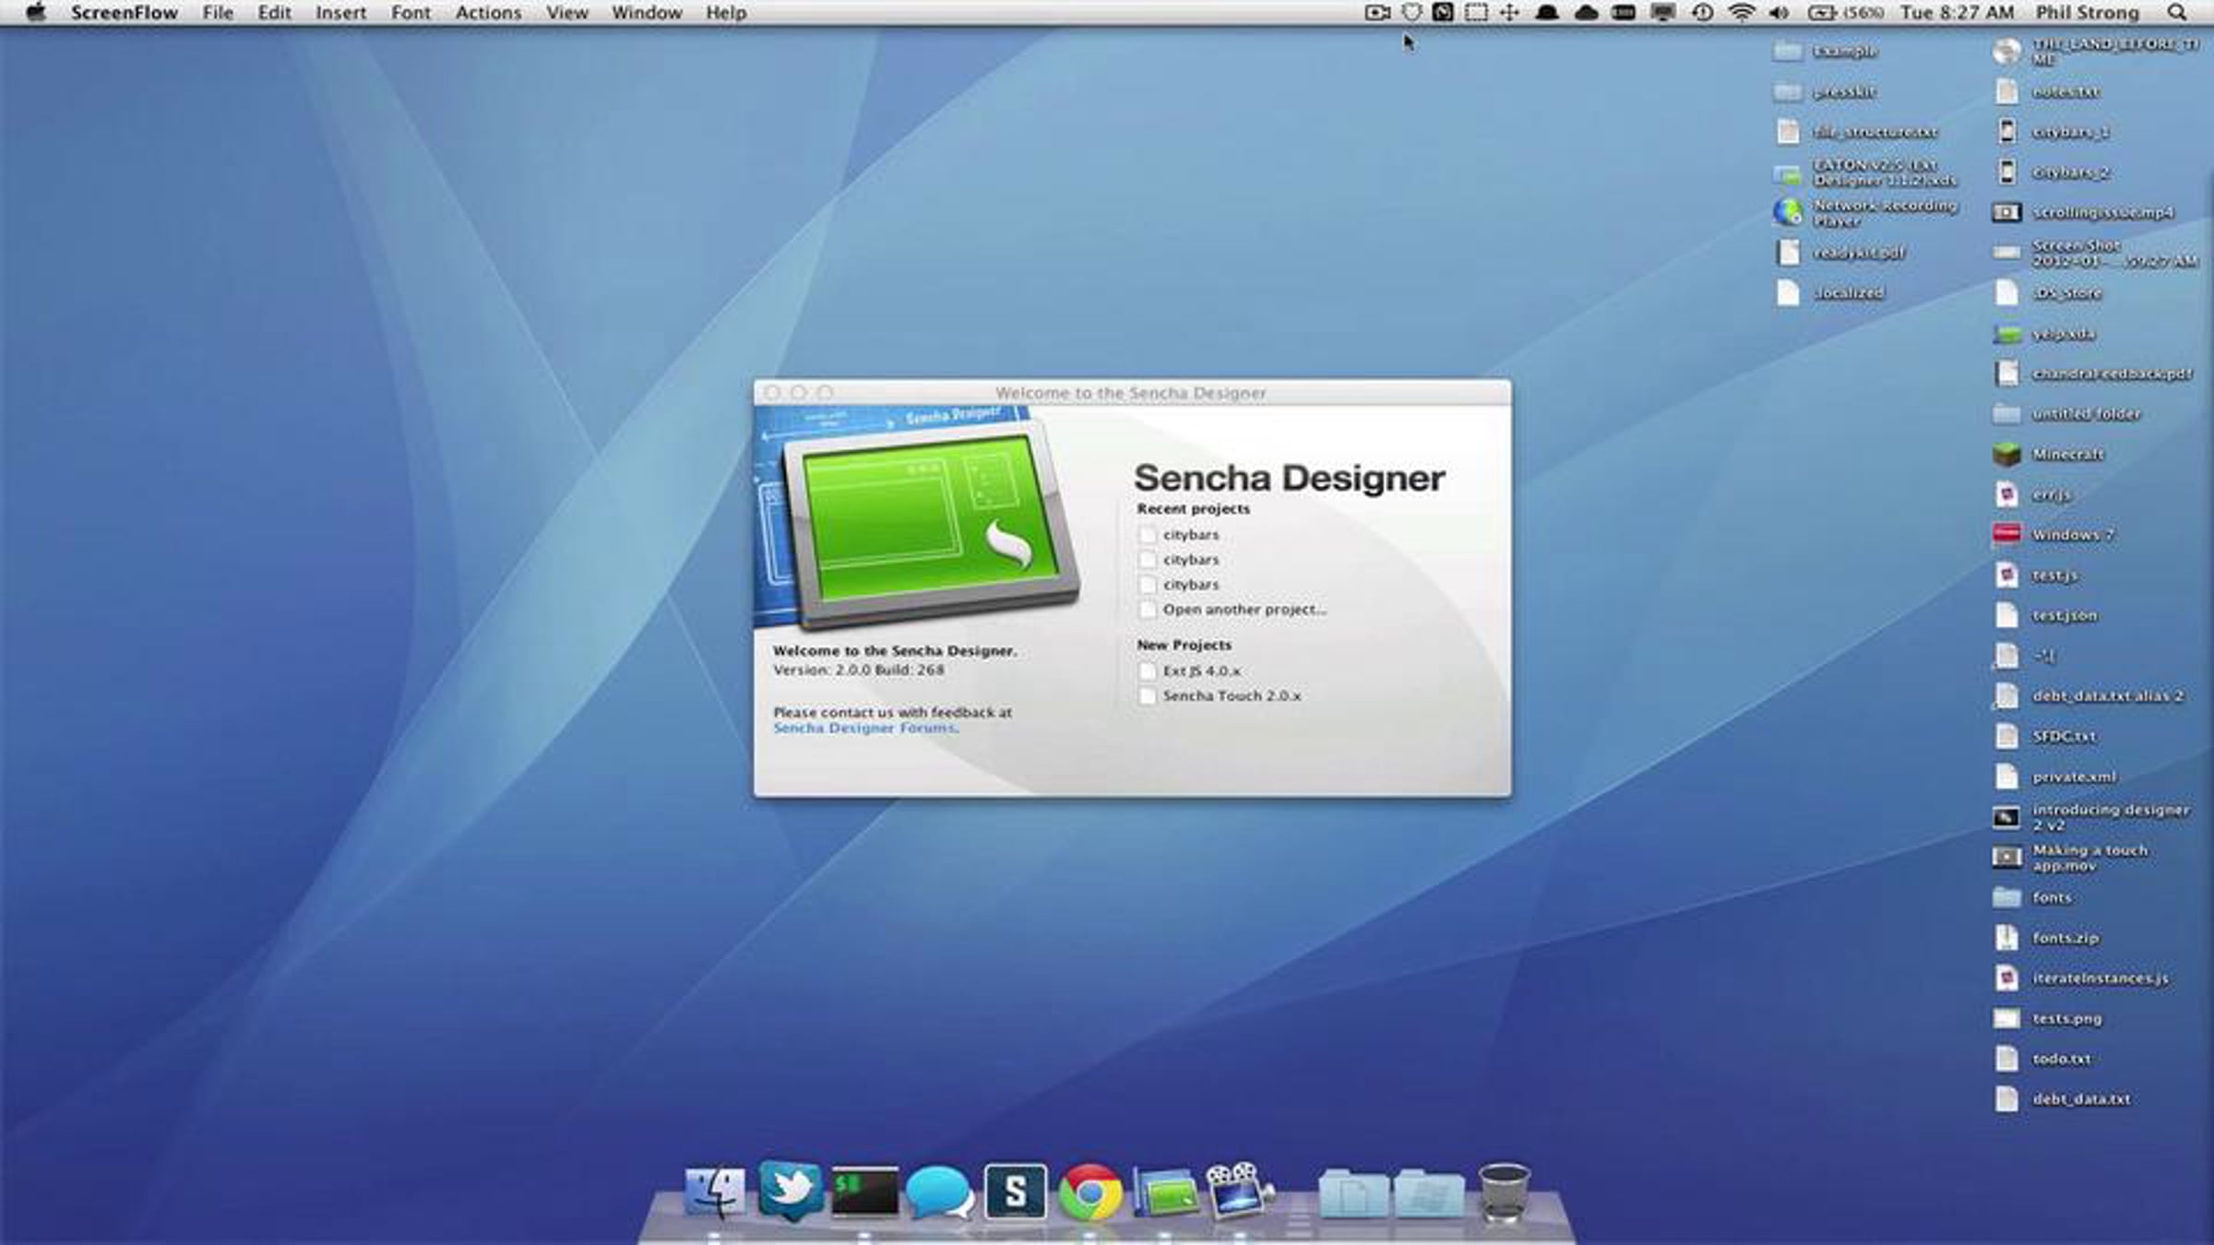Select the fonts.zip archive on the desktop
The width and height of the screenshot is (2214, 1245).
2006,937
